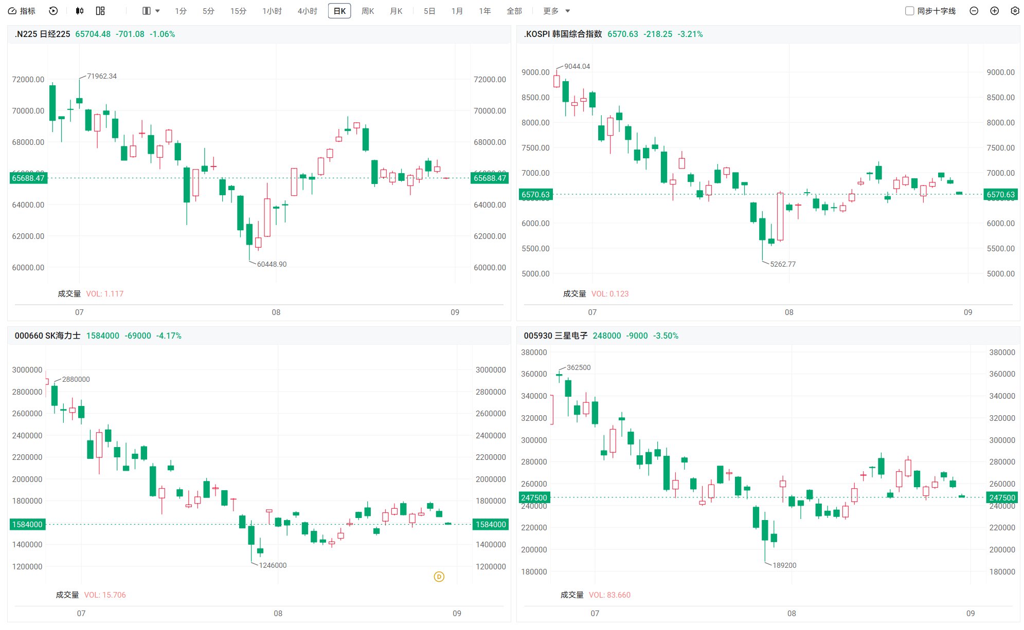The height and width of the screenshot is (630, 1024).
Task: Click the .N225 日经225 chart title
Action: tap(42, 34)
